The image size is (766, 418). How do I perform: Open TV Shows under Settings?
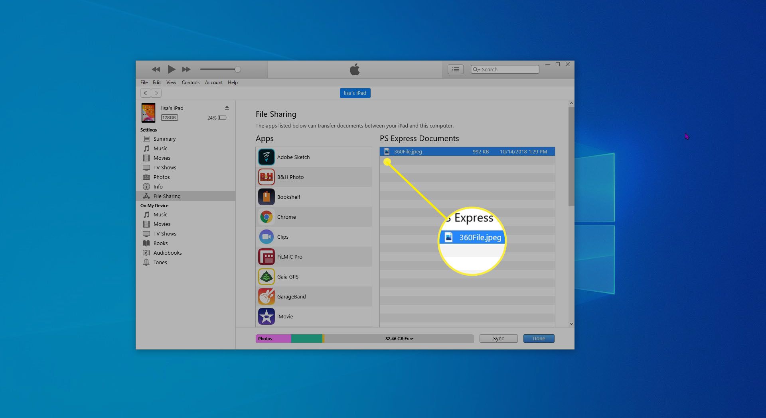pyautogui.click(x=186, y=167)
